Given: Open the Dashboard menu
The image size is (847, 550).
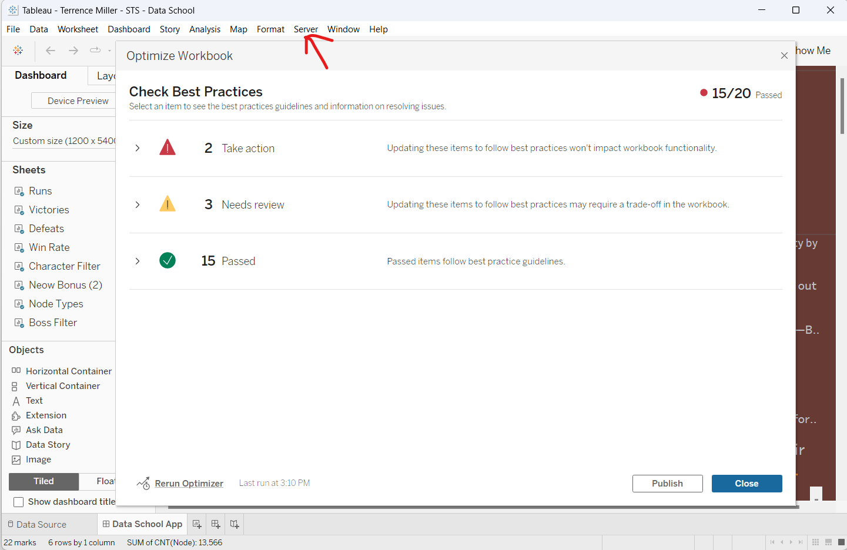Looking at the screenshot, I should point(129,29).
